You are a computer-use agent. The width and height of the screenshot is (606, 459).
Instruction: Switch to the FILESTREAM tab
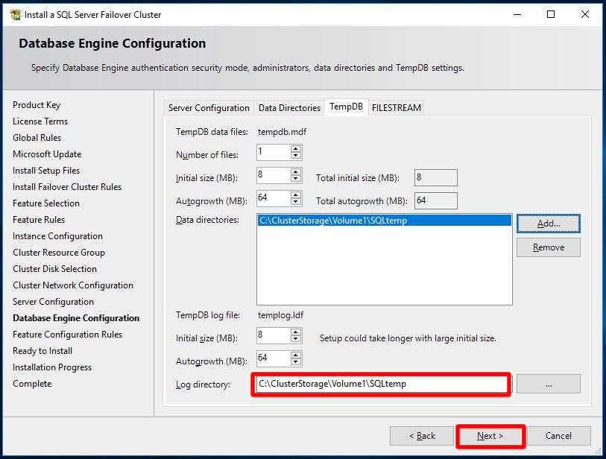pos(397,108)
